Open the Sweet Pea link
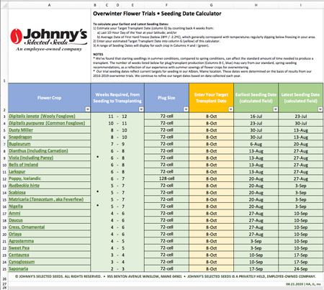 (x=19, y=248)
